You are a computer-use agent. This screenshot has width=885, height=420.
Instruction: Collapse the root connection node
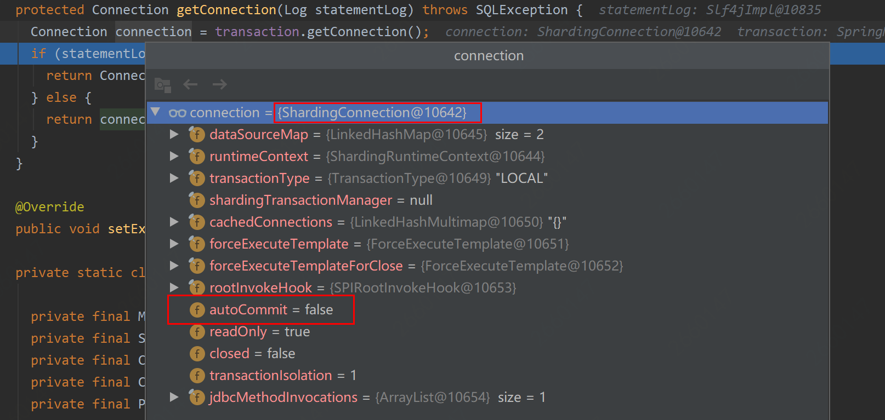(x=156, y=112)
